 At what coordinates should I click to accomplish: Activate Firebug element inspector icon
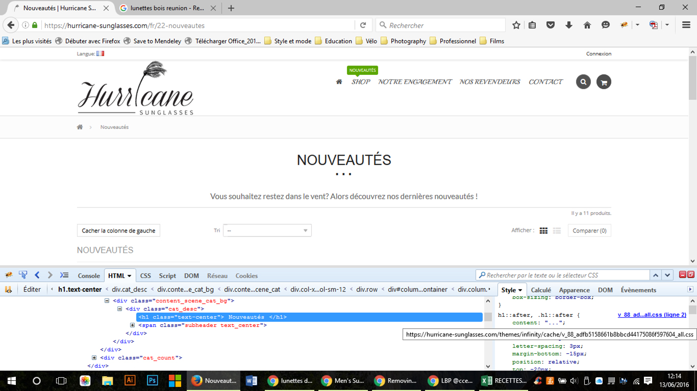(x=23, y=275)
